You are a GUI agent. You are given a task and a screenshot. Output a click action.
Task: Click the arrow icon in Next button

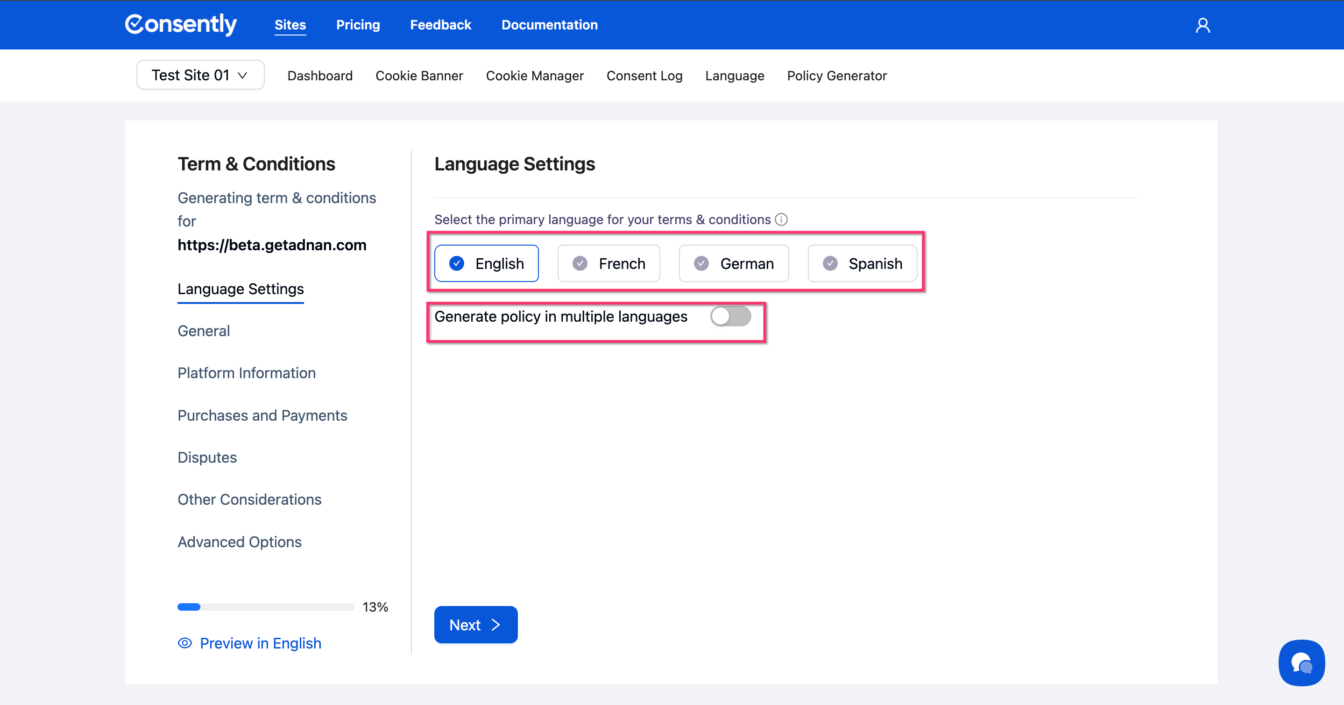pos(495,625)
